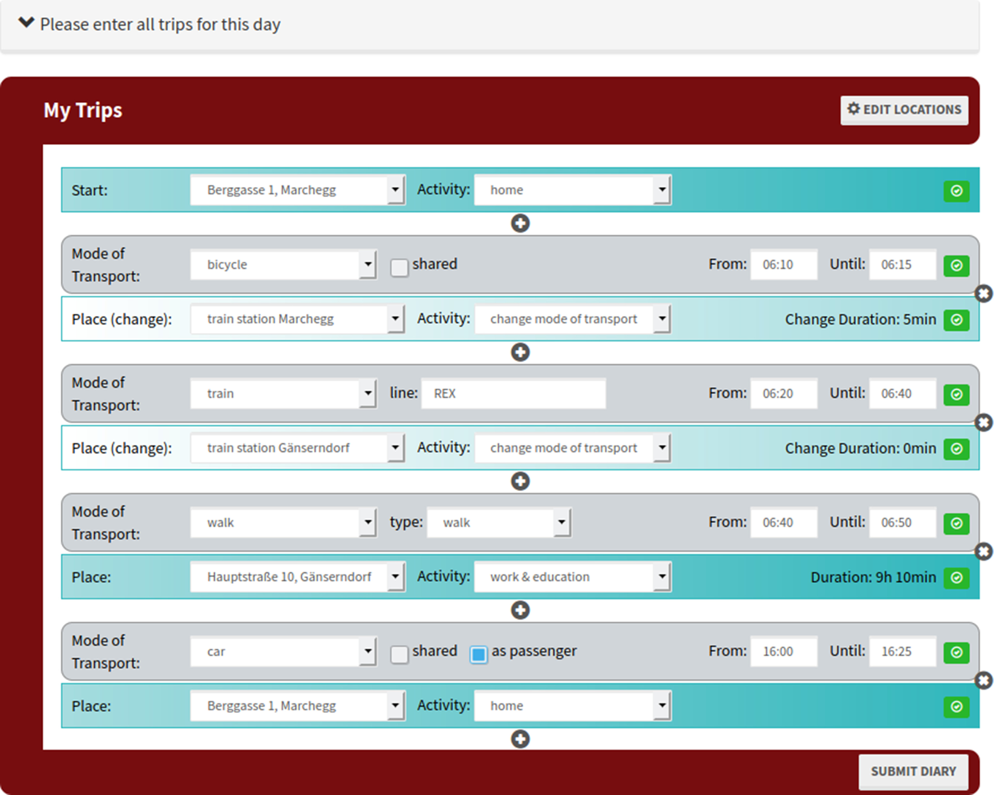
Task: Click green check icon on train REX row
Action: tap(956, 394)
